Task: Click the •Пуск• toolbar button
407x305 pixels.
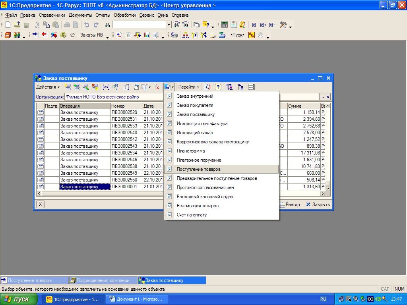Action: (237, 35)
